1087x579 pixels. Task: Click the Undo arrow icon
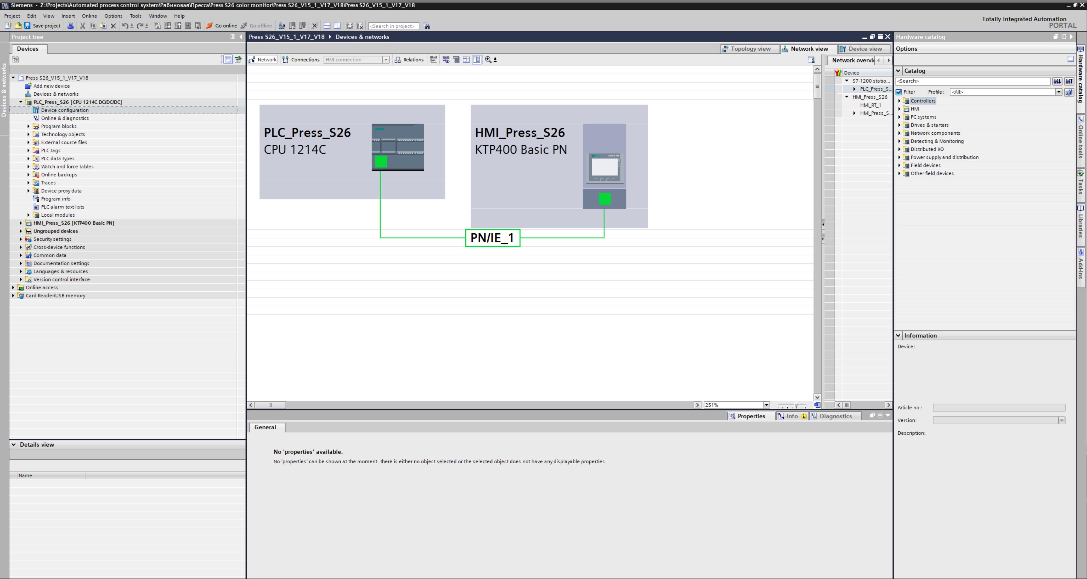(125, 26)
